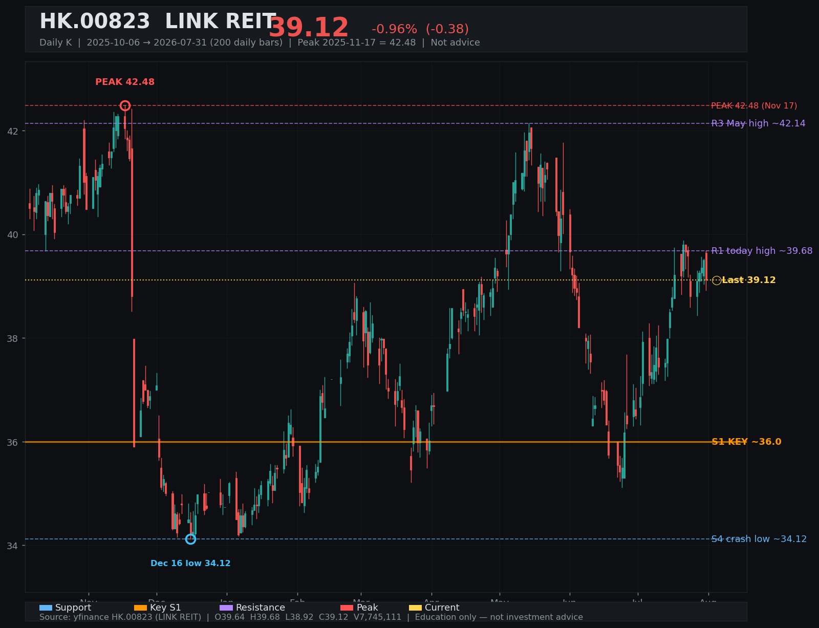819x628 pixels.
Task: Click the blue Dec 16 low circle marker
Action: click(x=190, y=539)
